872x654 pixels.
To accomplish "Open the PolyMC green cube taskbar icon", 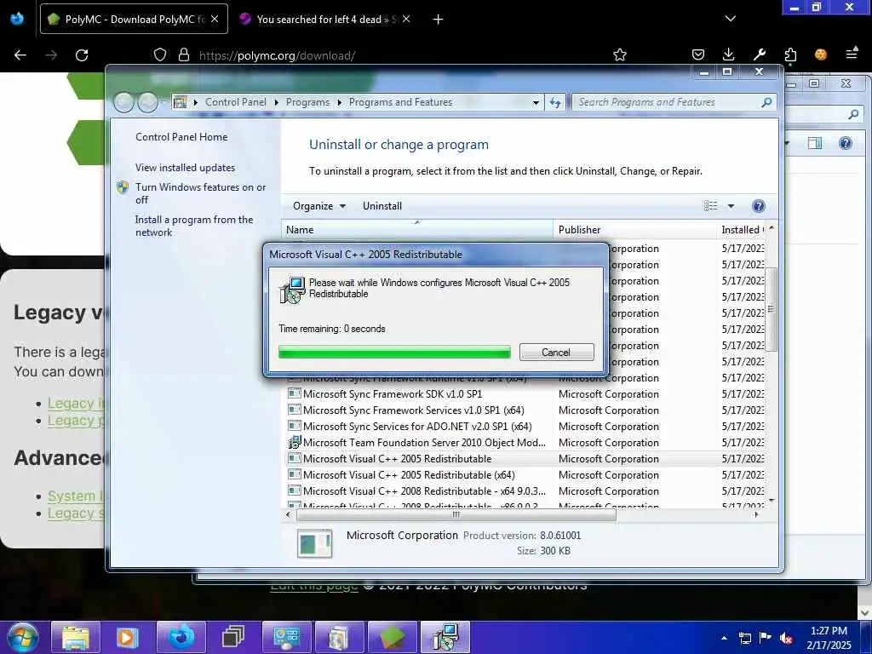I will [393, 637].
